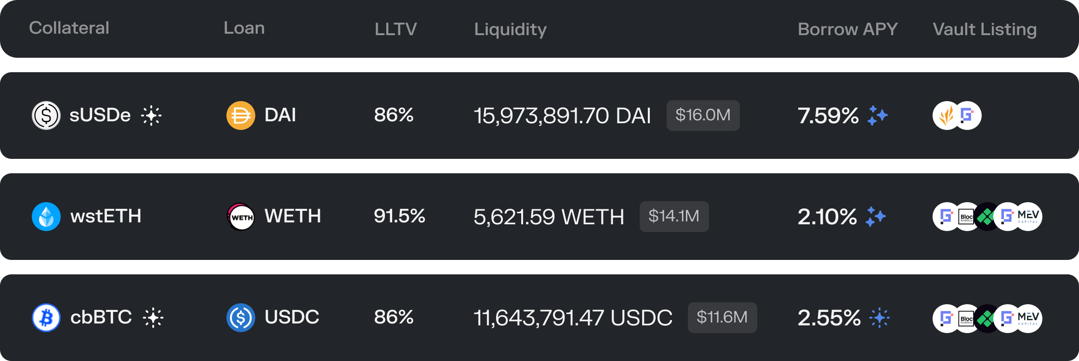Image resolution: width=1079 pixels, height=361 pixels.
Task: Click the green vault icon in cbBTC row
Action: tap(987, 318)
